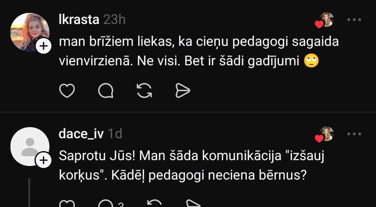Follow lkrasta using the plus badge
This screenshot has width=376, height=207.
(x=44, y=46)
